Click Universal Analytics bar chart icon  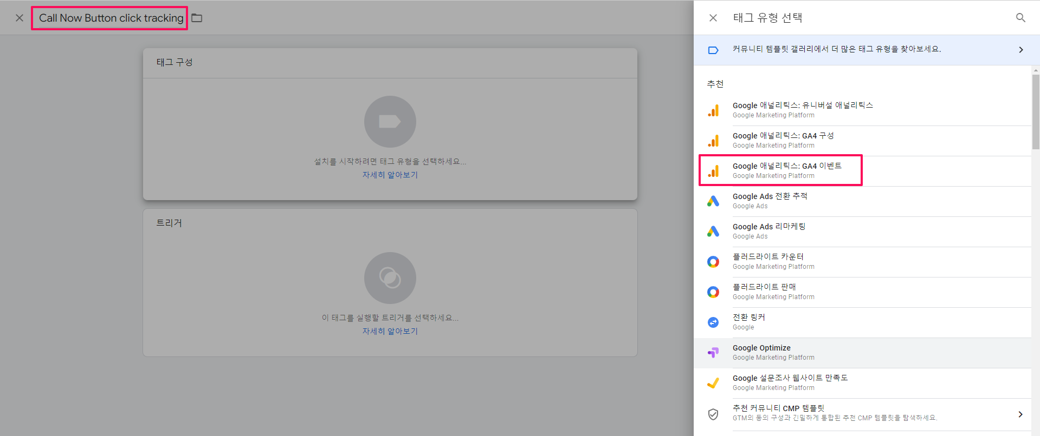(x=713, y=111)
